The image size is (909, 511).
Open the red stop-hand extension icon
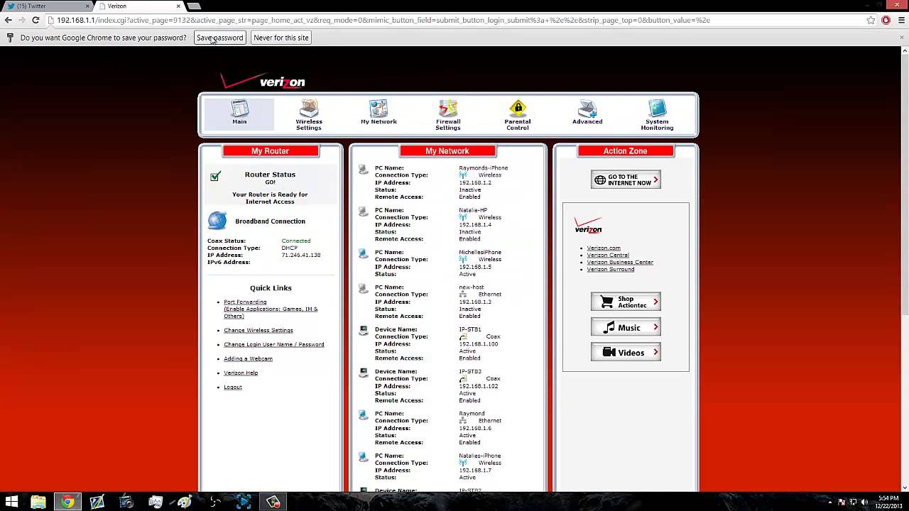pos(886,20)
